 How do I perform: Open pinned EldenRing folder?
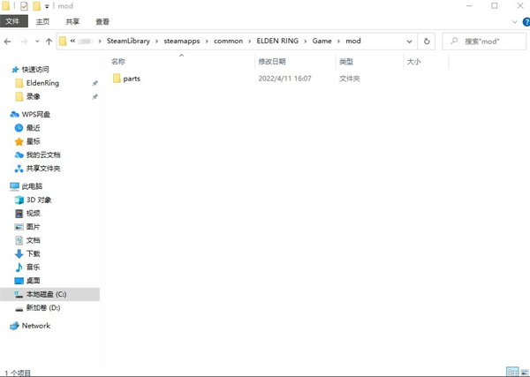click(x=42, y=83)
